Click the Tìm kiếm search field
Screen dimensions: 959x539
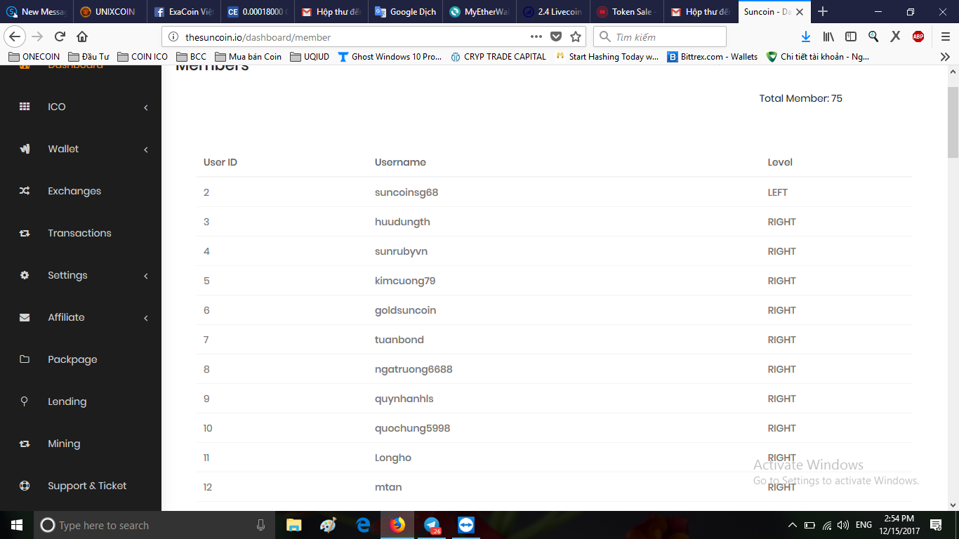pyautogui.click(x=660, y=36)
